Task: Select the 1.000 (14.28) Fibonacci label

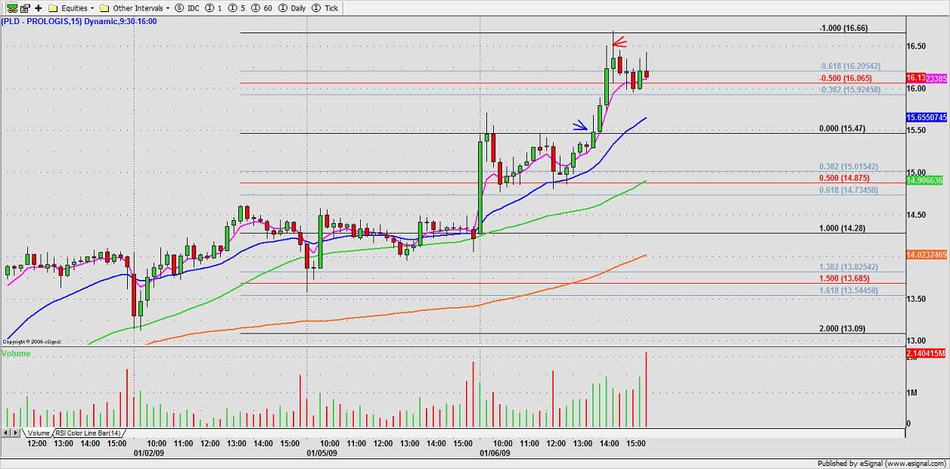Action: 843,228
